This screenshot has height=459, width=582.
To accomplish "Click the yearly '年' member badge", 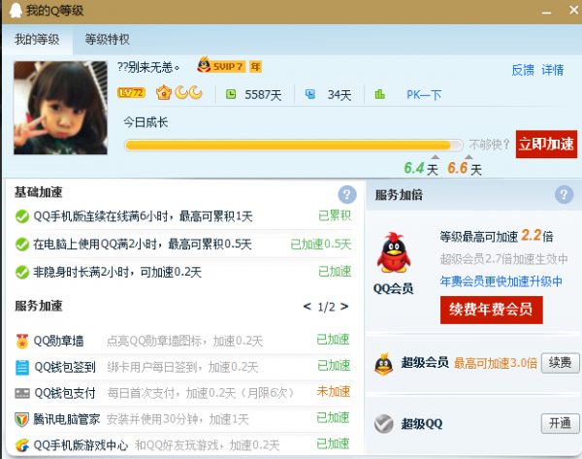I will tap(255, 67).
